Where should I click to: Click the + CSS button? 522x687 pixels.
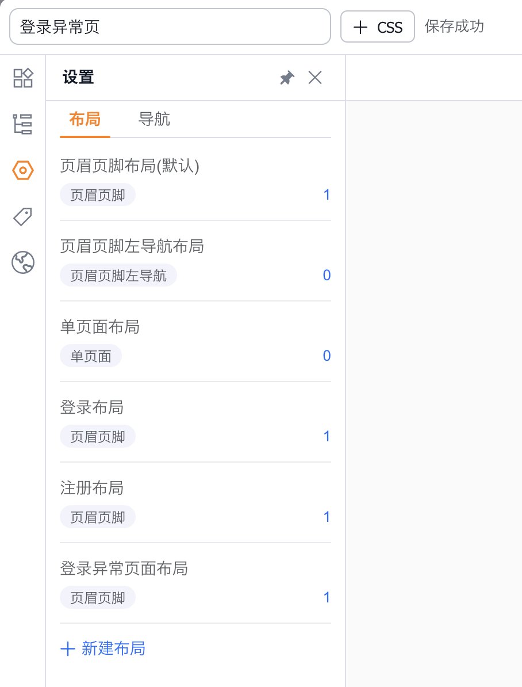[x=378, y=27]
